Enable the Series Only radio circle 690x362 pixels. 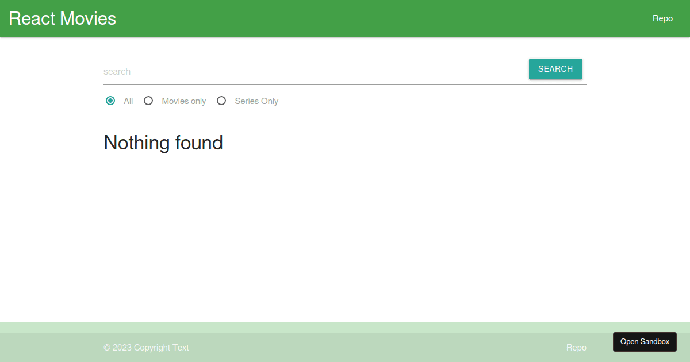(x=221, y=101)
